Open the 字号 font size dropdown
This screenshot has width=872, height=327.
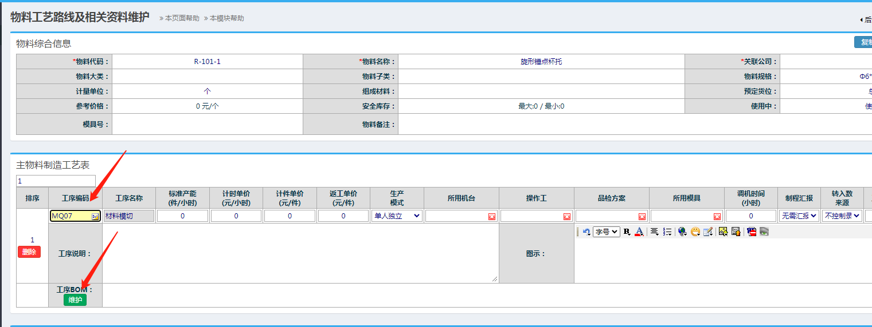pyautogui.click(x=606, y=232)
